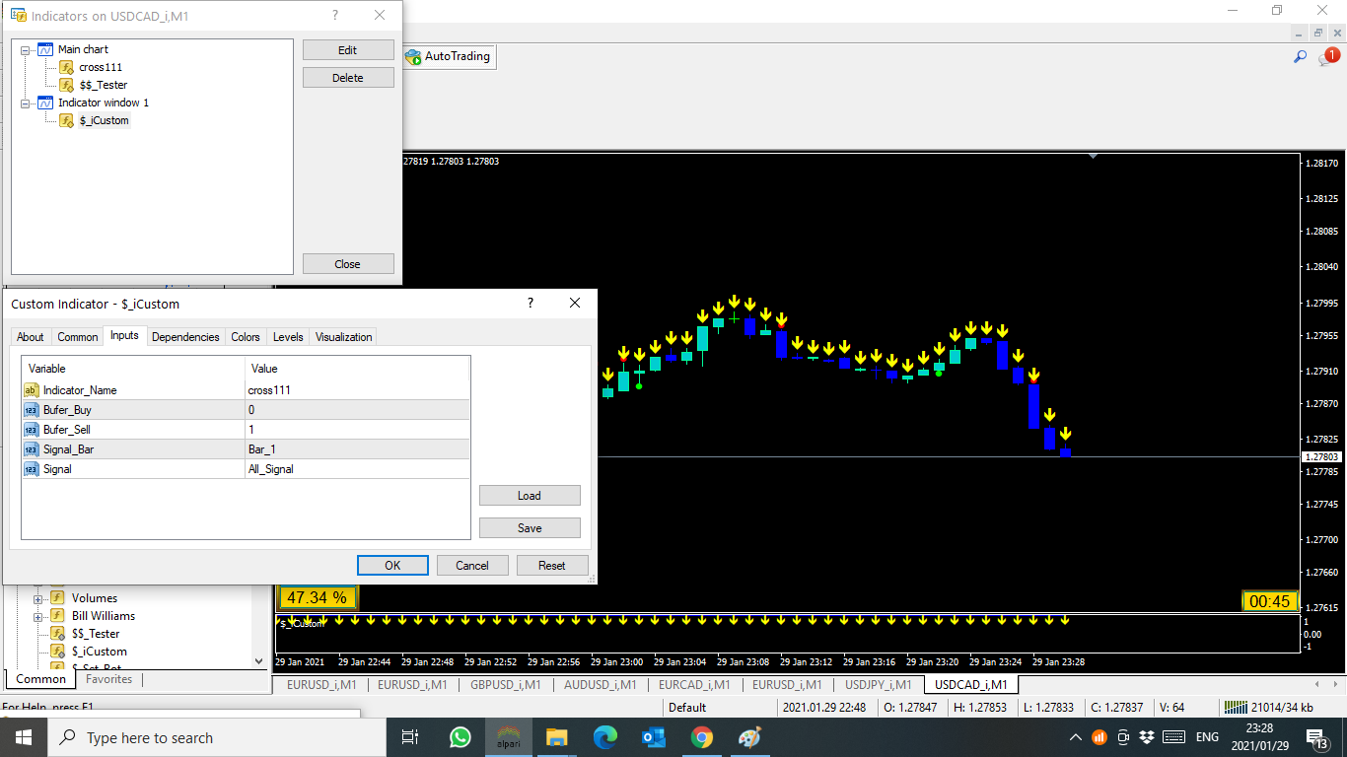Open the Windows action center notifications

[1316, 737]
